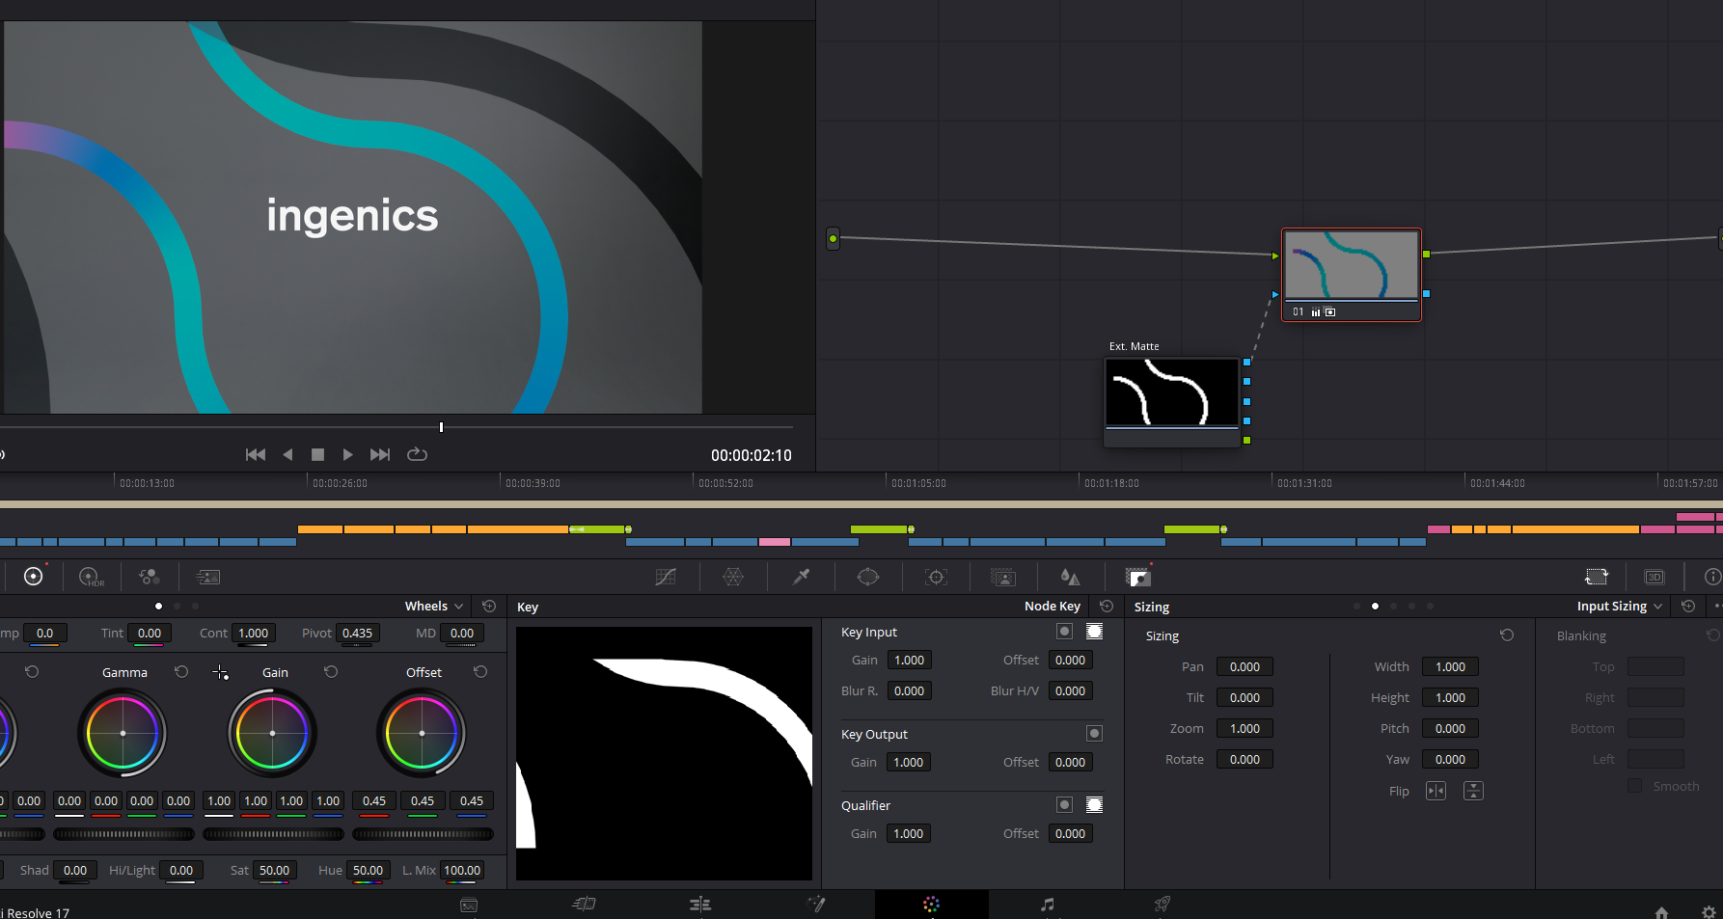This screenshot has width=1723, height=919.
Task: Edit the Pivot value field
Action: [357, 634]
